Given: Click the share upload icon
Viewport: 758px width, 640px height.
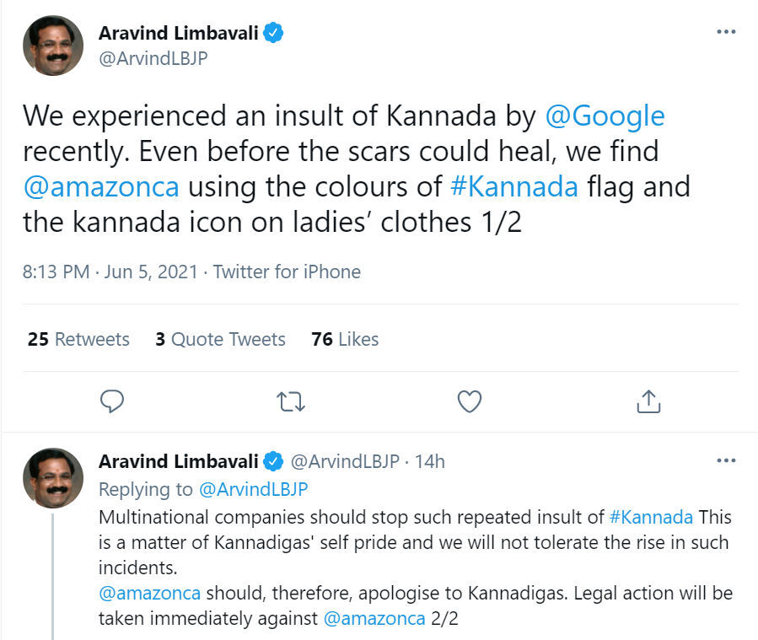Looking at the screenshot, I should click(x=648, y=401).
